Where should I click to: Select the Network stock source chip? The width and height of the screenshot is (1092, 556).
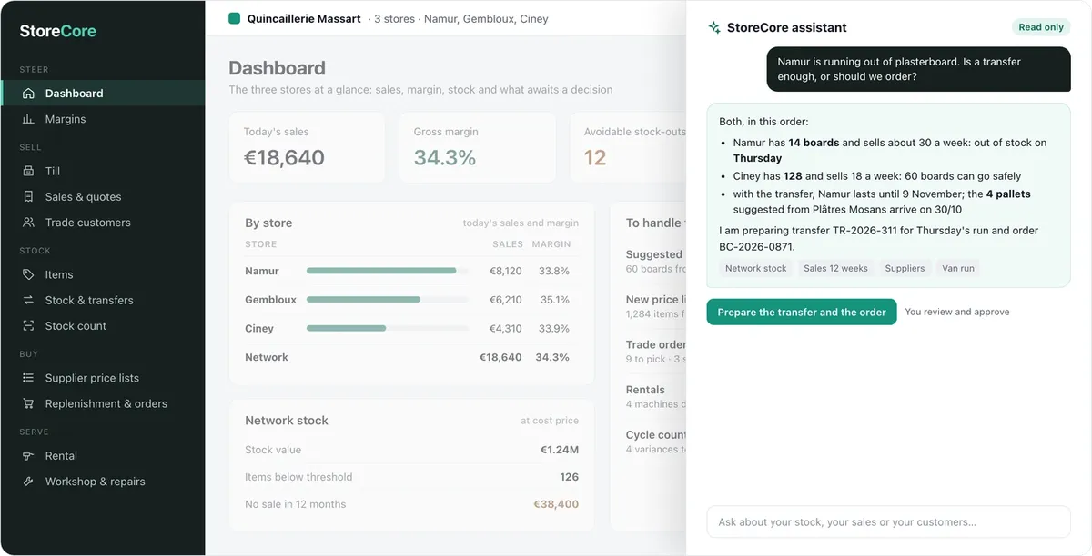point(756,268)
